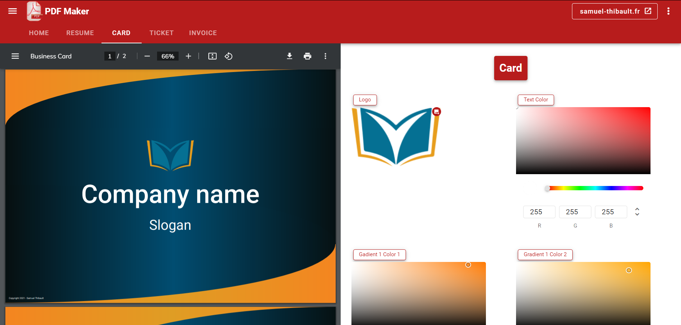Click the fit to page icon
Image resolution: width=681 pixels, height=325 pixels.
click(212, 56)
